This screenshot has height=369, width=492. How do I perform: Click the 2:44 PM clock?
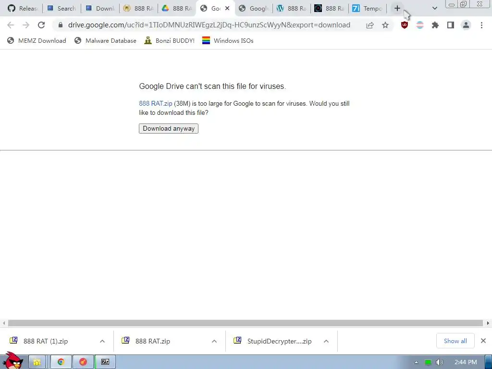pos(466,362)
